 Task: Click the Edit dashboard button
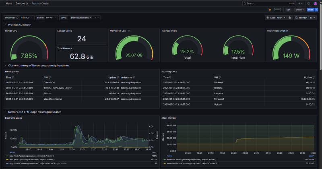coord(288,10)
